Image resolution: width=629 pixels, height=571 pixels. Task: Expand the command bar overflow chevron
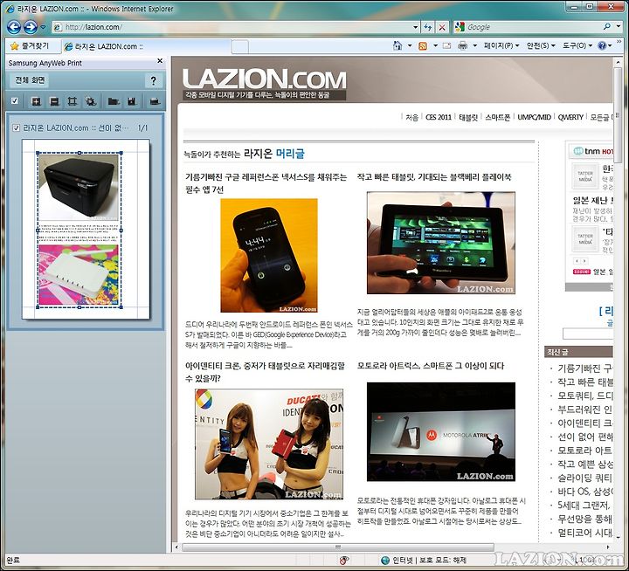click(x=619, y=42)
